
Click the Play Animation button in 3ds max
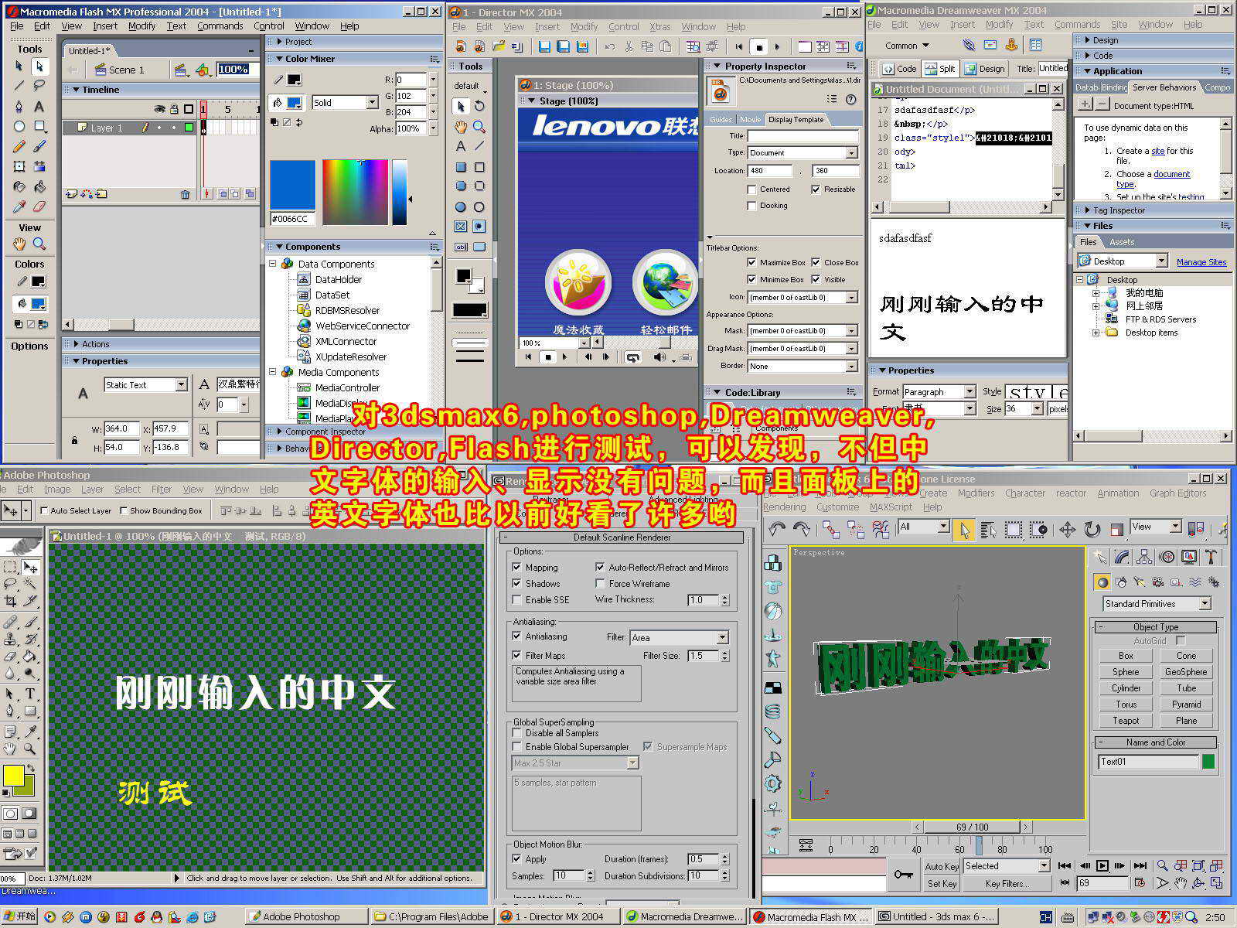[1102, 865]
